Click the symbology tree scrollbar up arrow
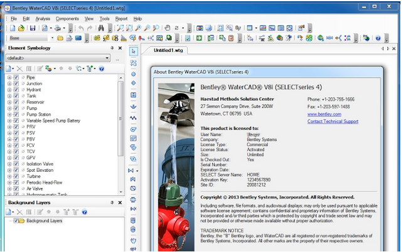This screenshot has height=252, width=403. 121,77
